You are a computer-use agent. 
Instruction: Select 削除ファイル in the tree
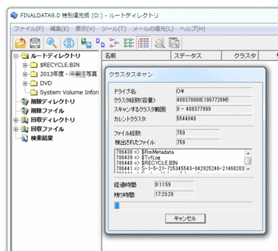pos(47,111)
